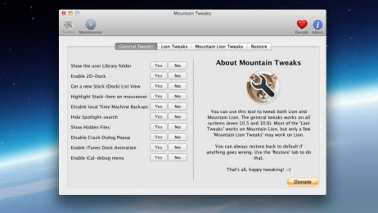The image size is (378, 213).
Task: Click the 'Show Hidden Files' label
Action: point(90,127)
